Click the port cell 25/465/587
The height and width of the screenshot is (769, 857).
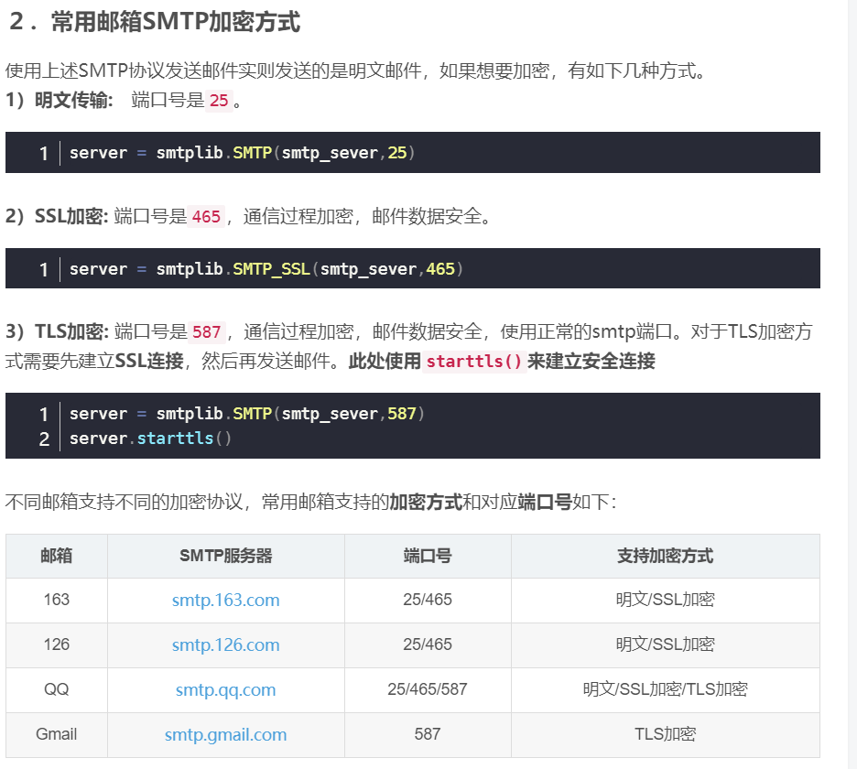(x=428, y=689)
